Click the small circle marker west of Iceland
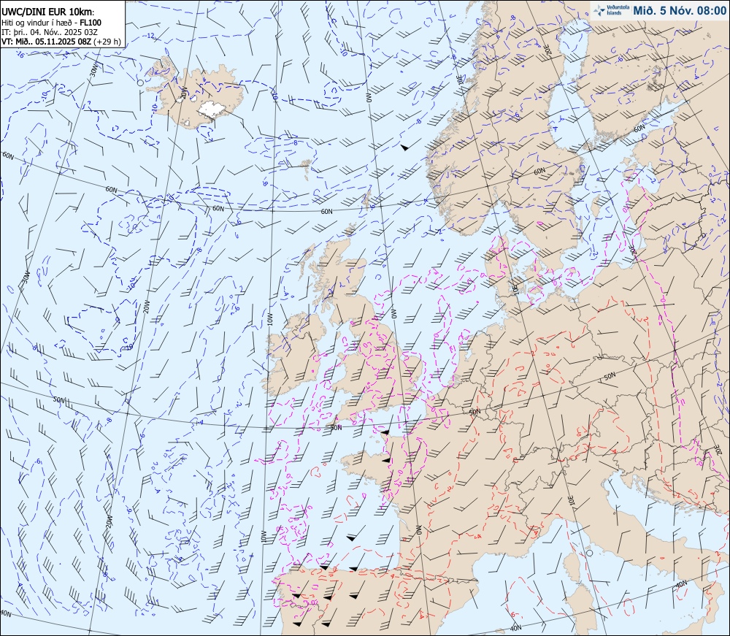This screenshot has height=636, width=730. click(140, 83)
